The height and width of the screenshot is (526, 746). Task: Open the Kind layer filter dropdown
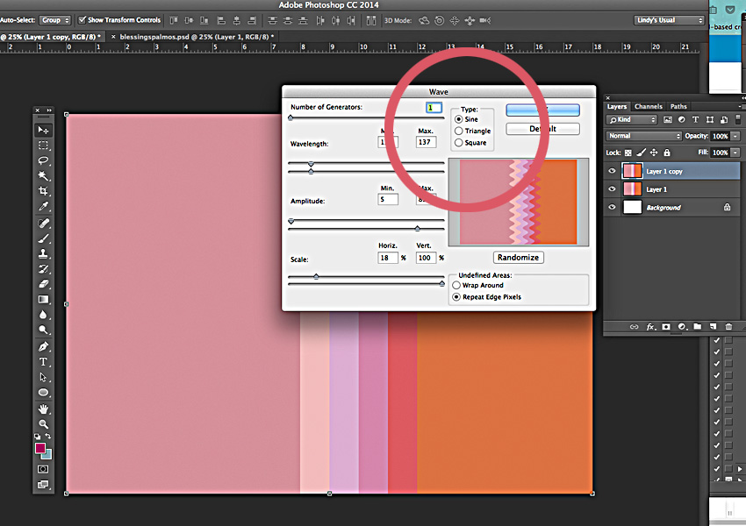point(632,119)
